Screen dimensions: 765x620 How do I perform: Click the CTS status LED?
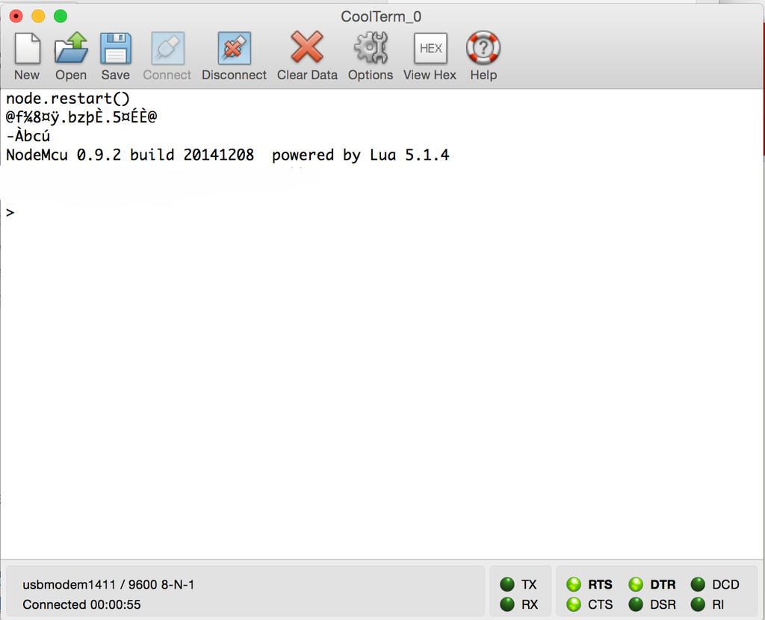[574, 604]
